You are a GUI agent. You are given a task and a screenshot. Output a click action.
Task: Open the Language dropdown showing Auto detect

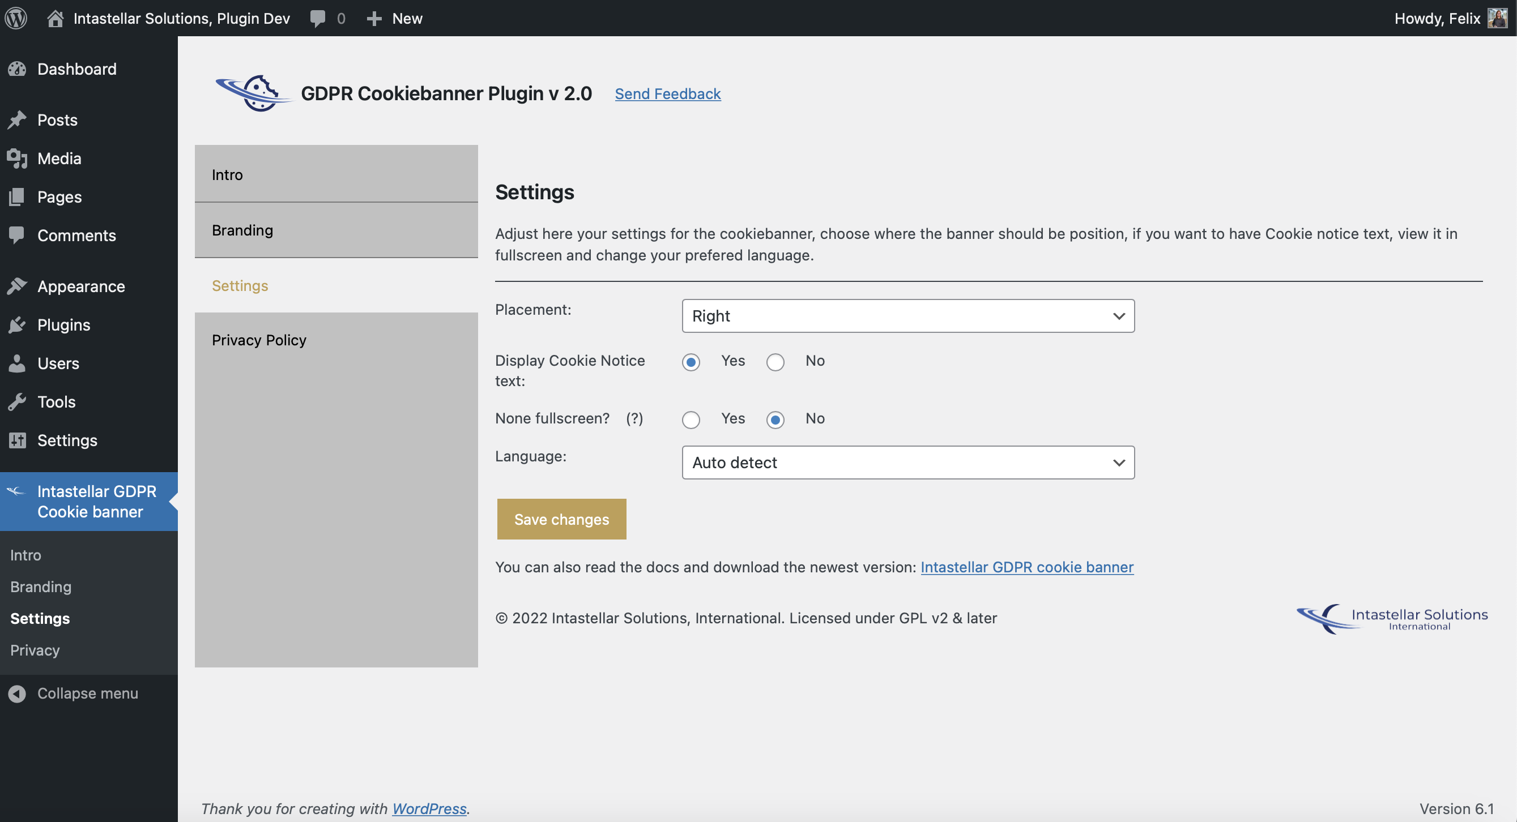908,463
